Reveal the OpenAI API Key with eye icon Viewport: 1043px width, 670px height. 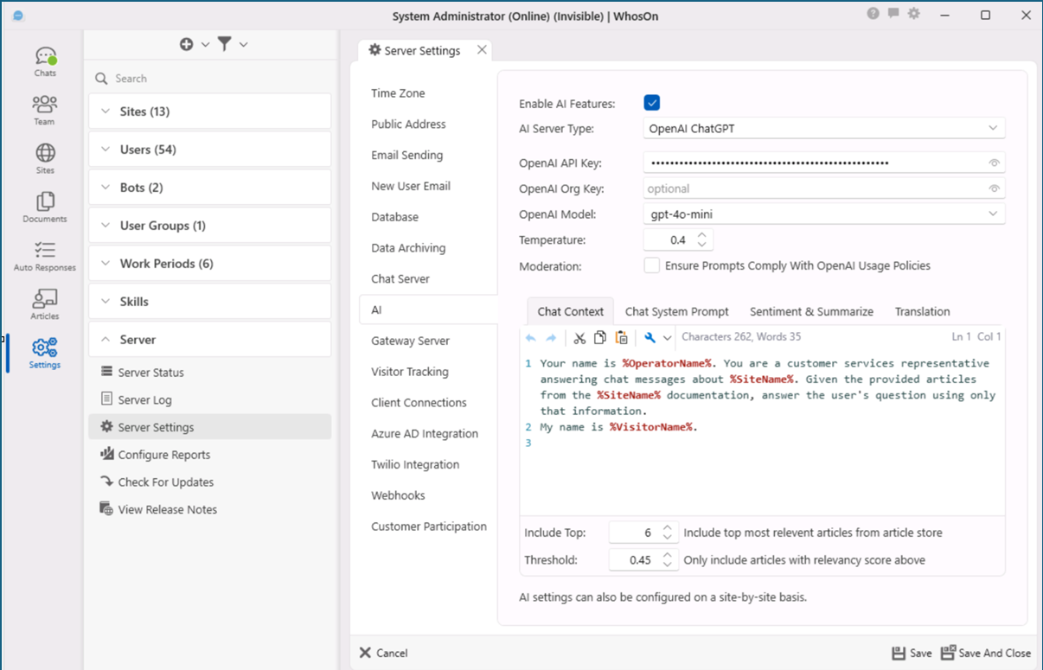(x=994, y=163)
